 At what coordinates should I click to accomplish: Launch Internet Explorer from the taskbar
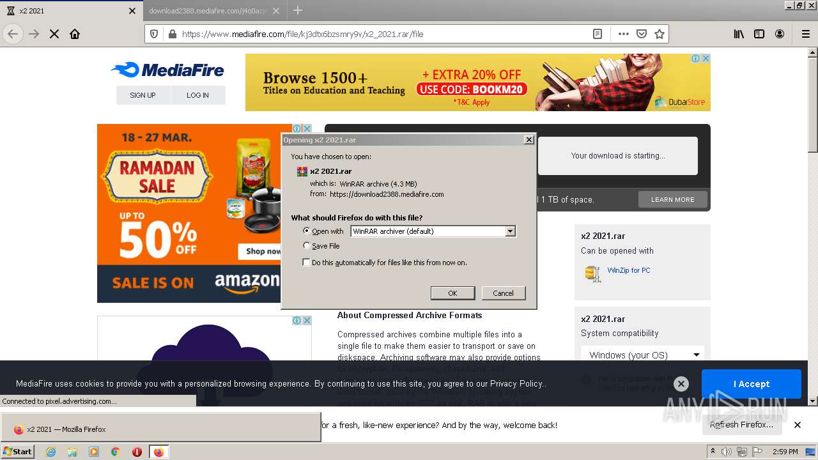[x=50, y=452]
